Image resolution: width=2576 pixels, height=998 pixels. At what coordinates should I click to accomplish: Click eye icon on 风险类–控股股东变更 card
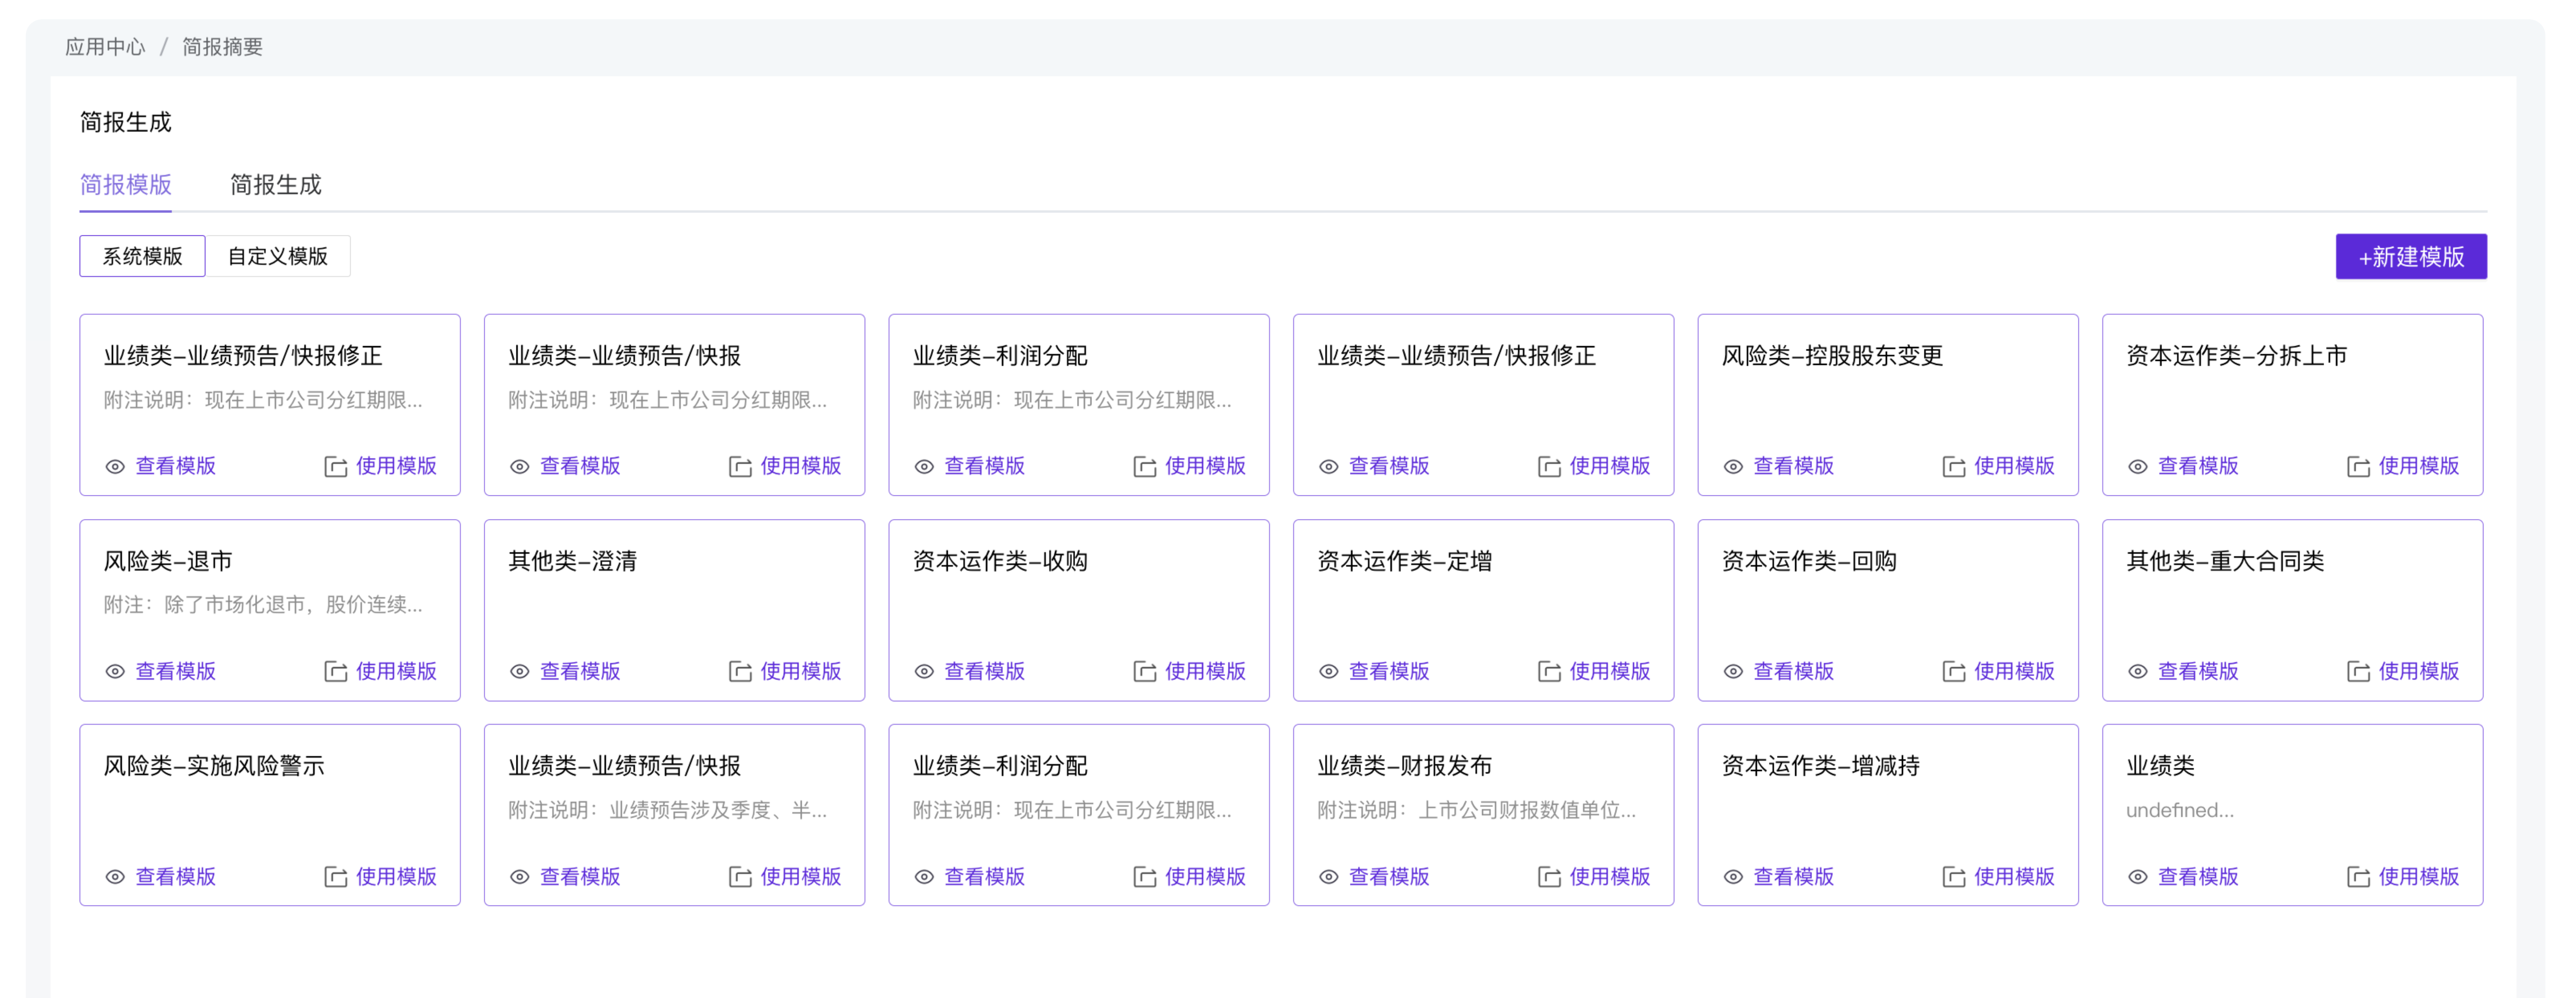(x=1733, y=467)
